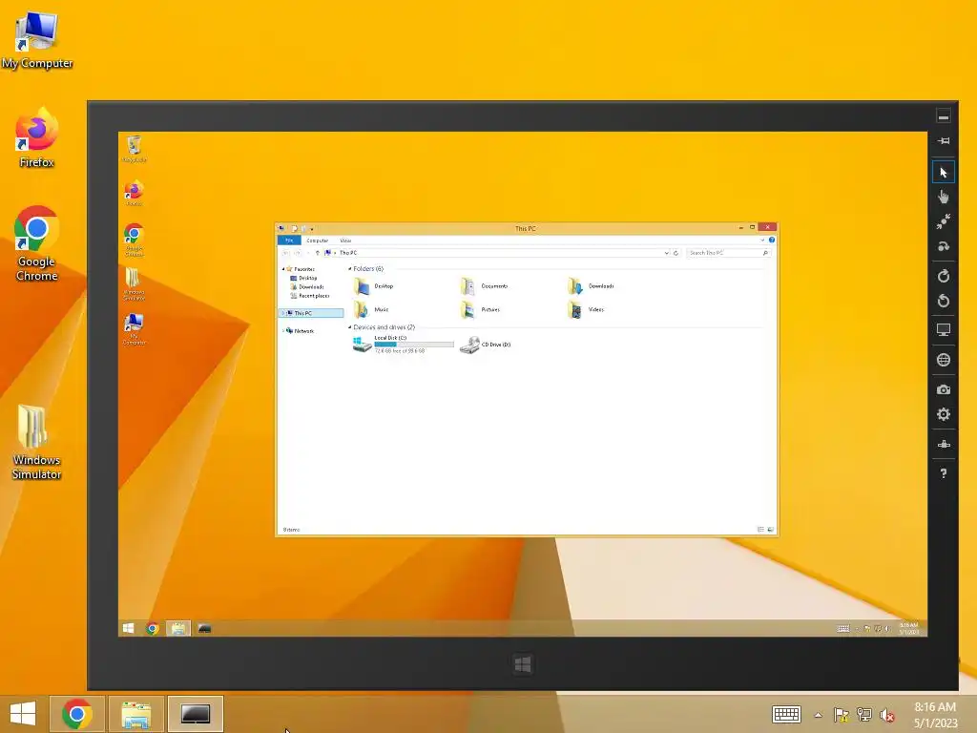Collapse Favorites in navigation pane
The width and height of the screenshot is (977, 733).
click(282, 269)
